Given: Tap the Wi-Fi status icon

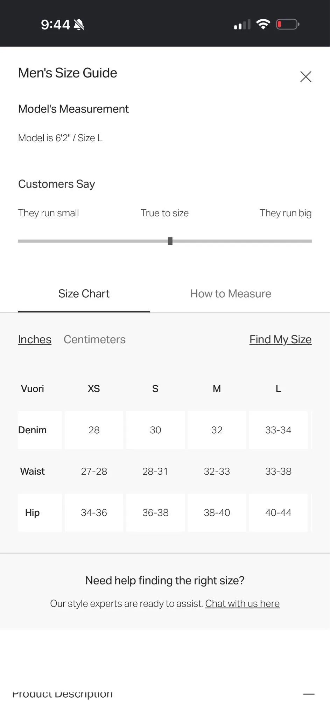Looking at the screenshot, I should tap(263, 24).
